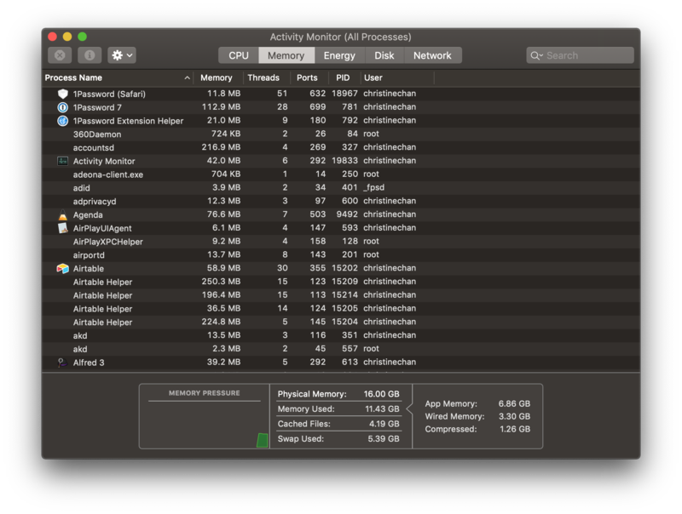Viewport: 682px width, 514px height.
Task: Switch to the Network tab
Action: (431, 54)
